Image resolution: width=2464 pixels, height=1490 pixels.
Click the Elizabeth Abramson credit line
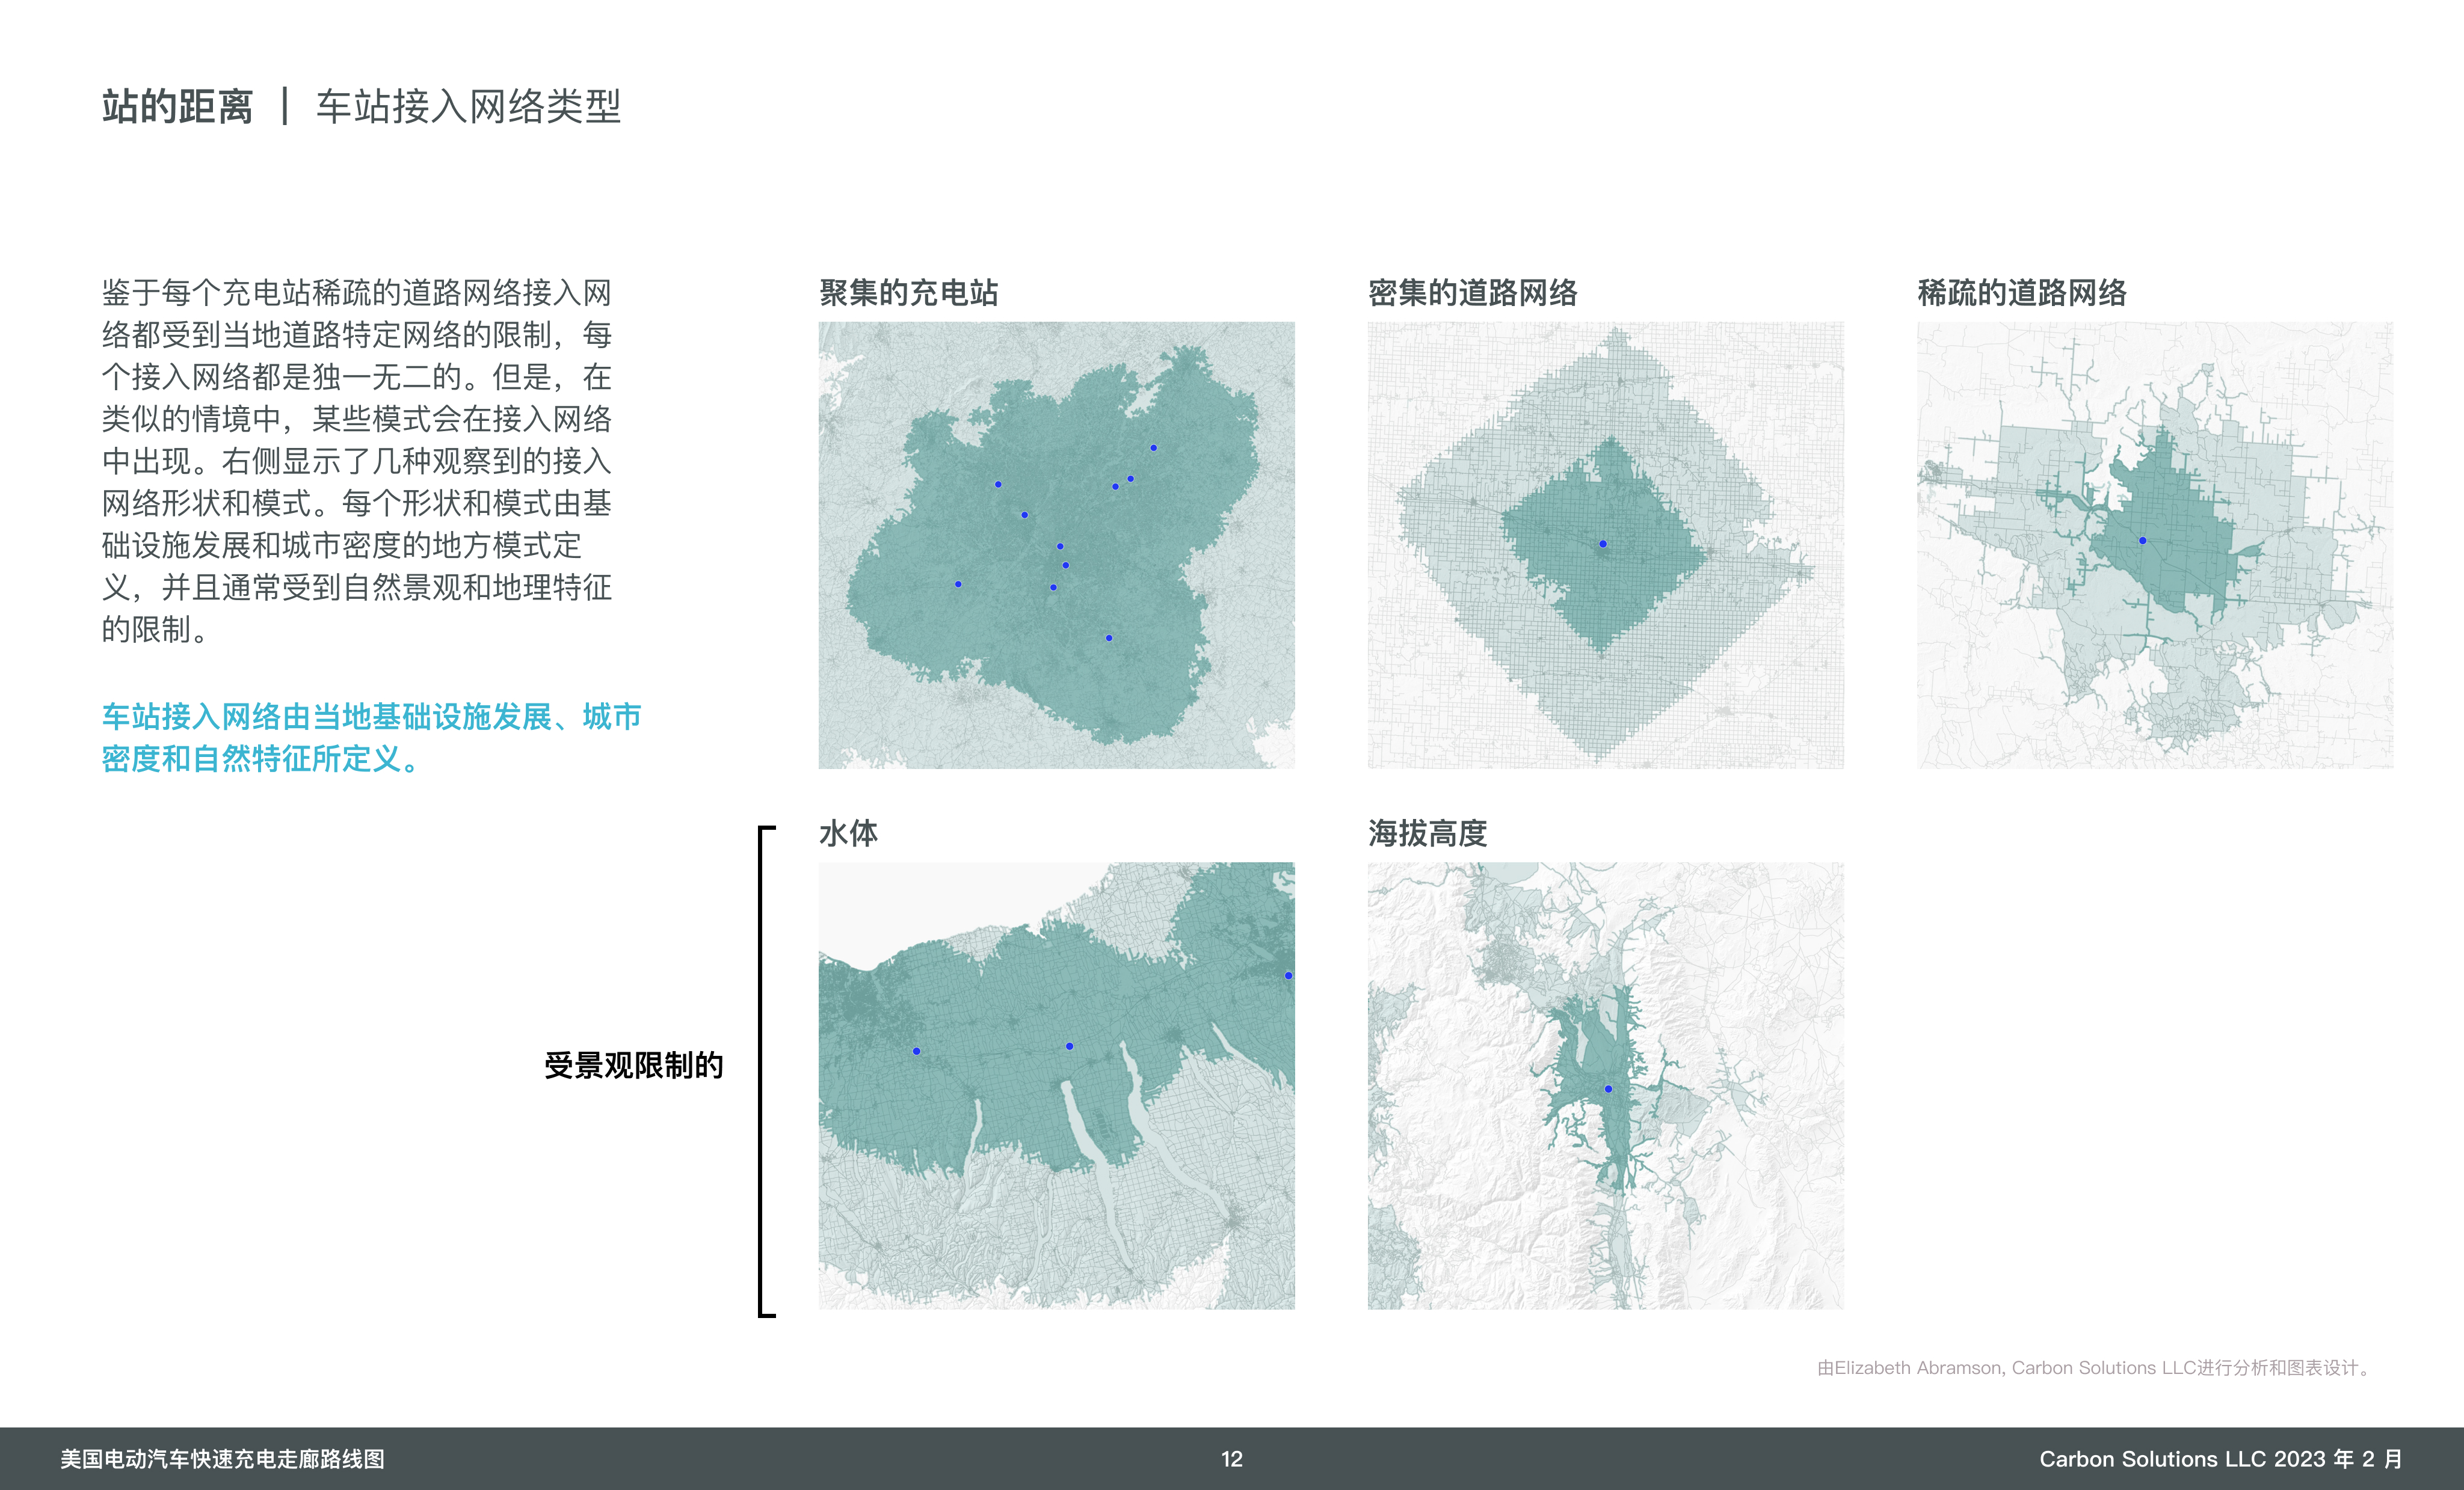click(x=2094, y=1367)
